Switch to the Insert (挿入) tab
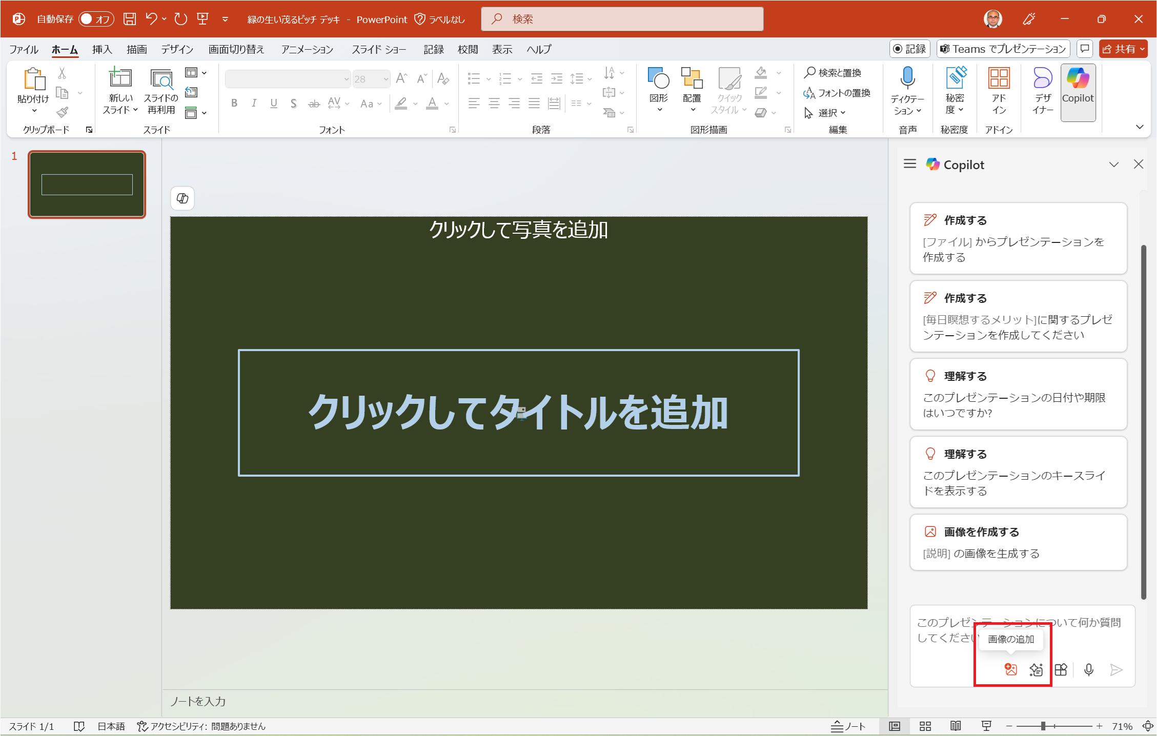Image resolution: width=1157 pixels, height=736 pixels. pyautogui.click(x=102, y=49)
